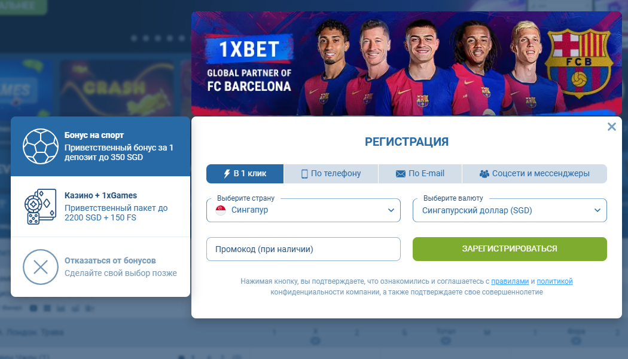The image size is (628, 359).
Task: Click the lightning bolt icon on В 1 клик
Action: [227, 174]
